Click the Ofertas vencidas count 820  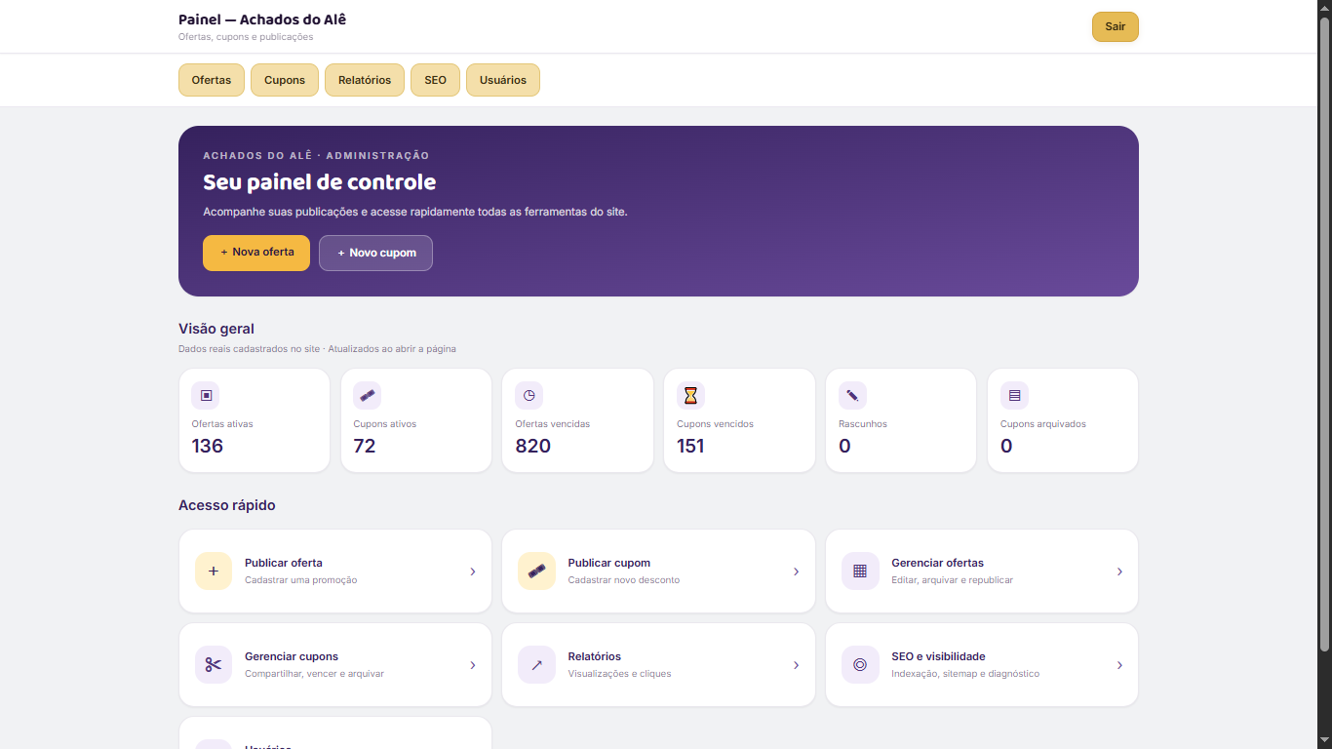coord(533,446)
